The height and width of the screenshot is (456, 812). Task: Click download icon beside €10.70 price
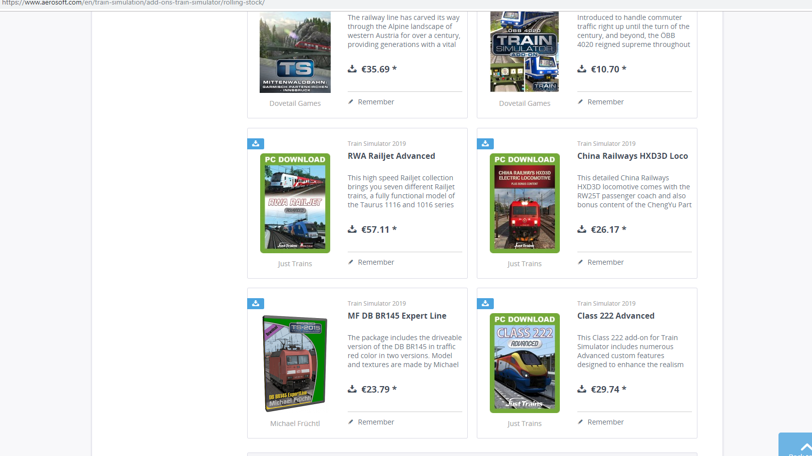tap(582, 69)
